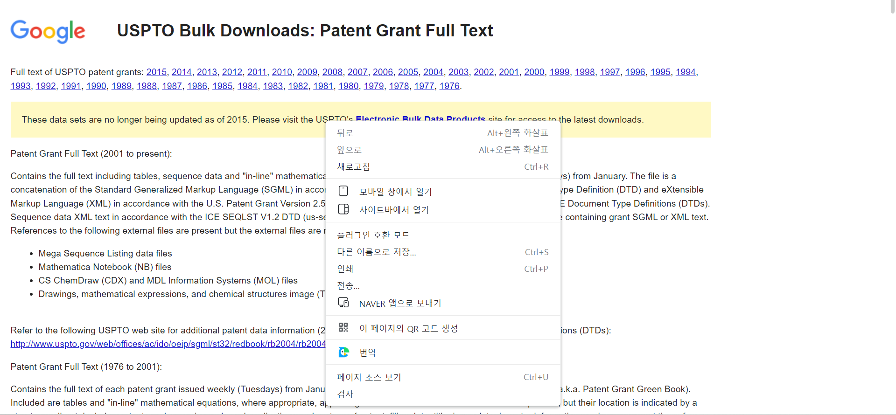
Task: Open the 2011 patent grants link
Action: pos(257,72)
